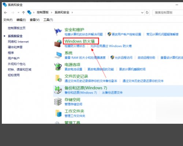Click the small 备份和还原(Windows 7) sublink
The image size is (183, 146).
coord(81,93)
